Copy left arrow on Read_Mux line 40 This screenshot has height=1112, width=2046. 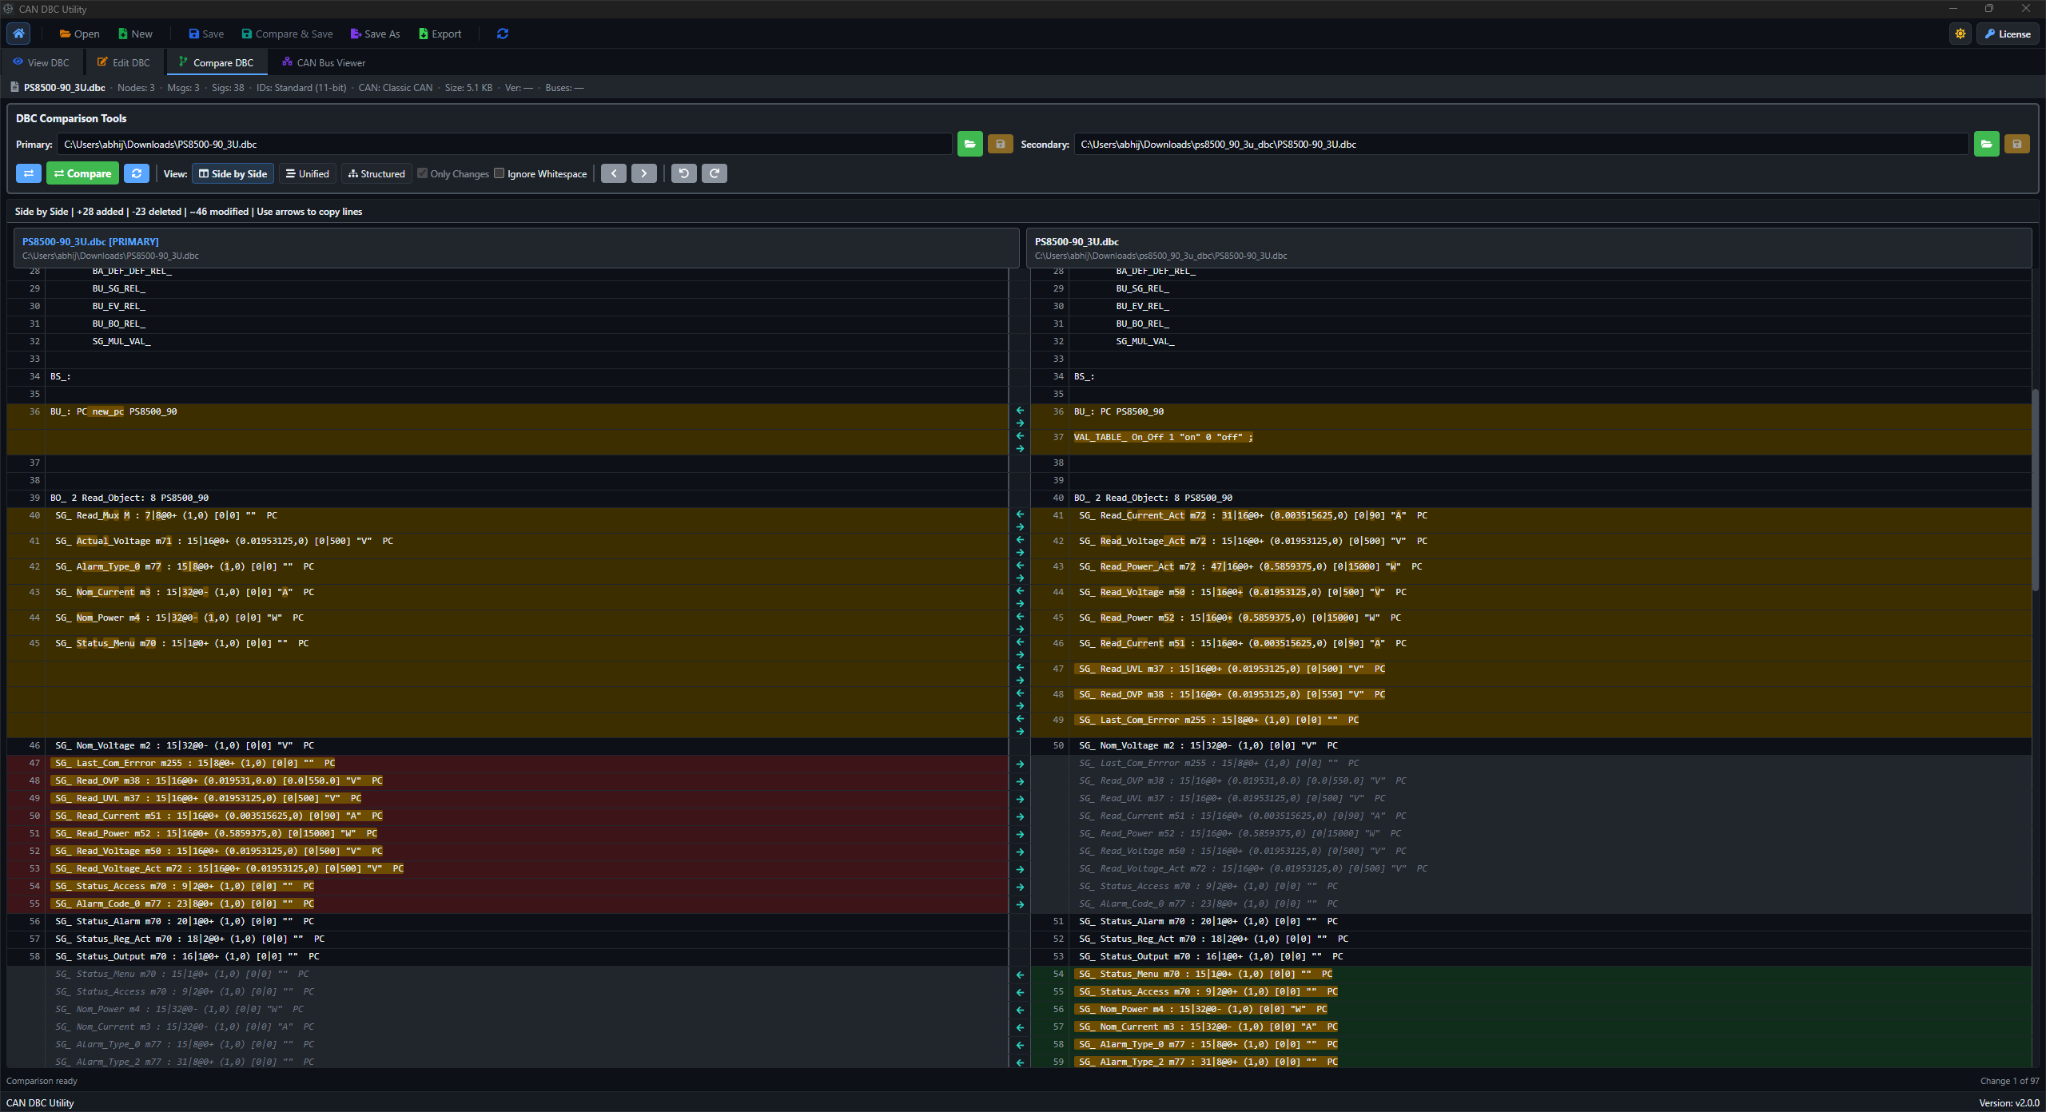pyautogui.click(x=1020, y=514)
